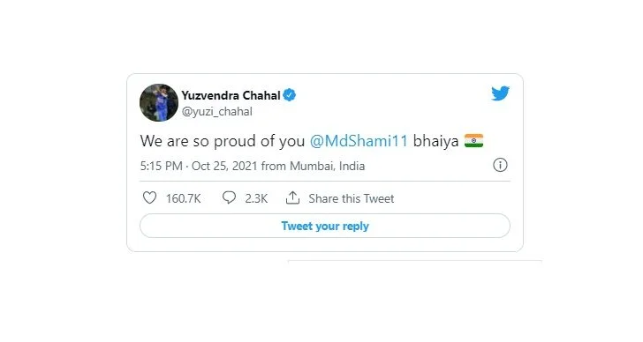The image size is (643, 342).
Task: Open Yuzvendra Chahal's profile picture
Action: [x=159, y=102]
